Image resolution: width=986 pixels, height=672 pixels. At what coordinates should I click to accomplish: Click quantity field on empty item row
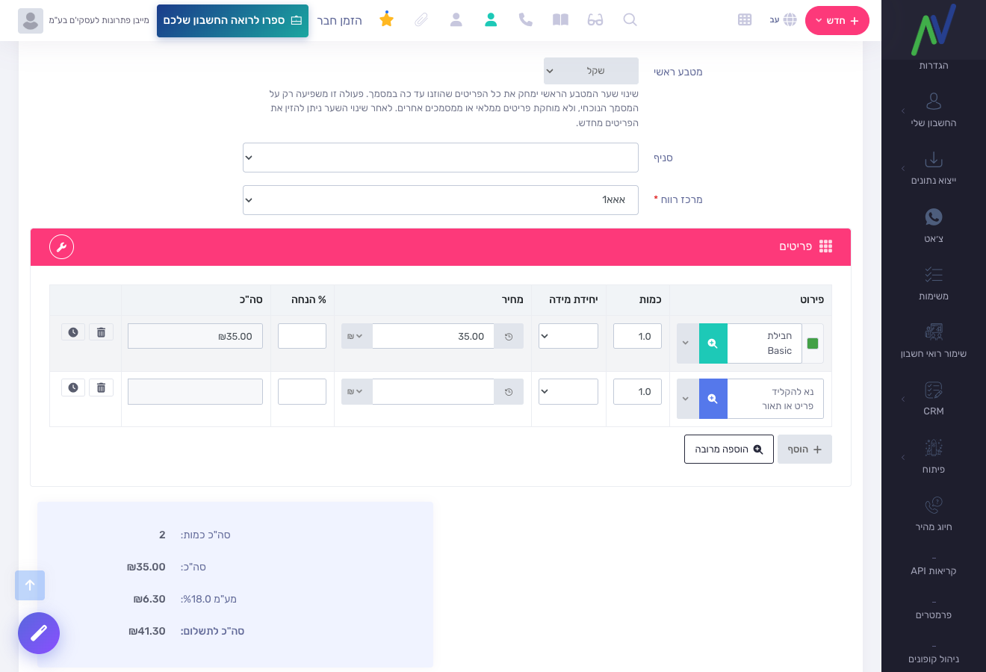pyautogui.click(x=637, y=391)
